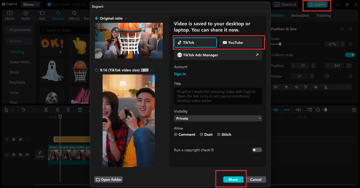360x188 pixels.
Task: Align sticker to bottom edge
Action: (326, 87)
